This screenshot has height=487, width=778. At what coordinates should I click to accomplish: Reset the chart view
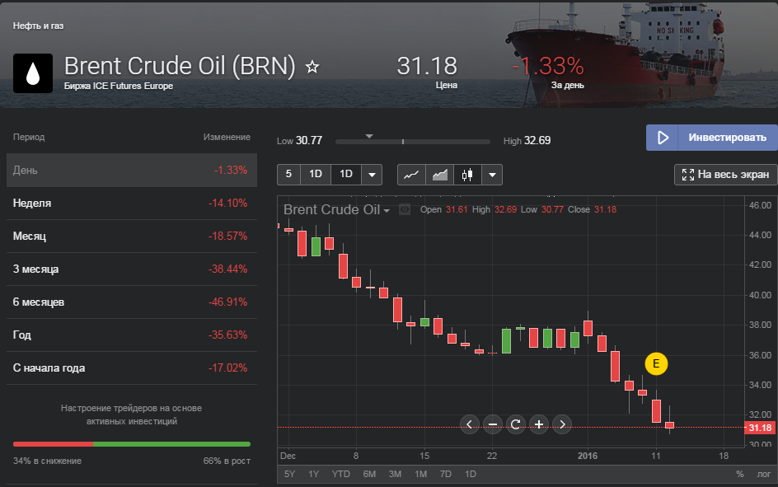point(516,424)
